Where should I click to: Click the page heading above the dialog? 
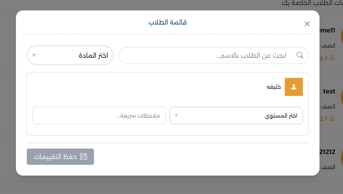(x=312, y=3)
